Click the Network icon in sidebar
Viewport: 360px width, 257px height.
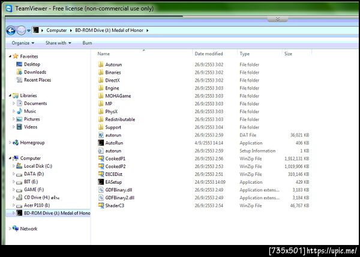click(16, 229)
